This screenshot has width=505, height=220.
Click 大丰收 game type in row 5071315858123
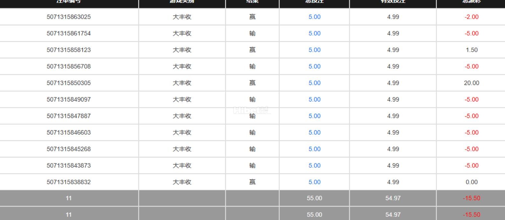tap(182, 50)
